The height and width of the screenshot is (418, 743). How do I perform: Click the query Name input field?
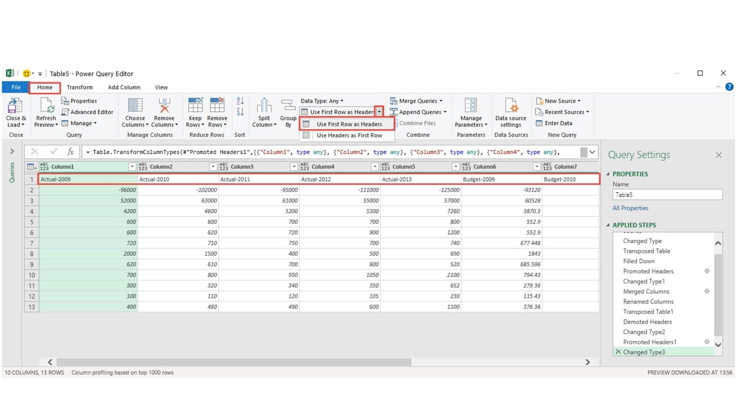click(x=667, y=195)
